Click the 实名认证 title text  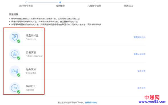point(31,52)
